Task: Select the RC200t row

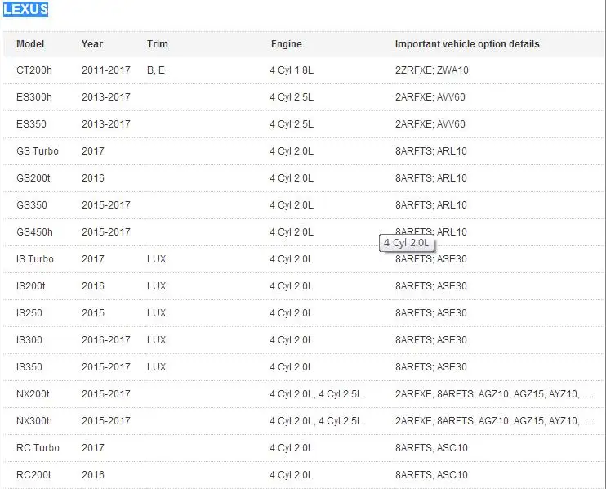Action: [x=303, y=474]
